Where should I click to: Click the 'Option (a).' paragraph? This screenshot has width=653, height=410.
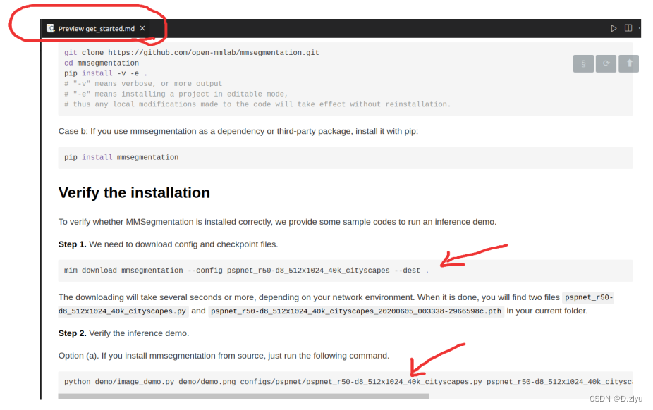(x=224, y=356)
